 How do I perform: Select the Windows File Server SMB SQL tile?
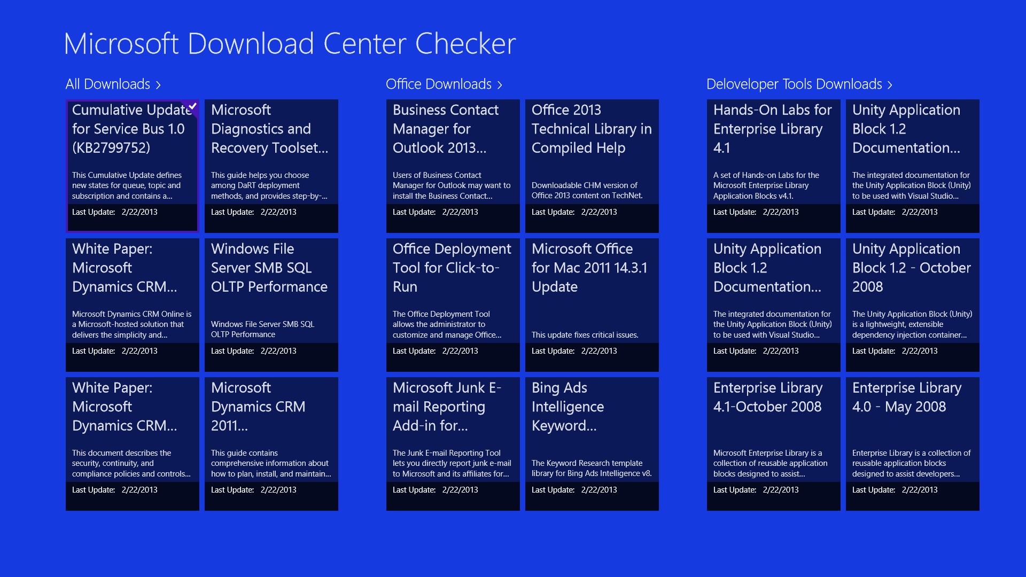point(271,305)
